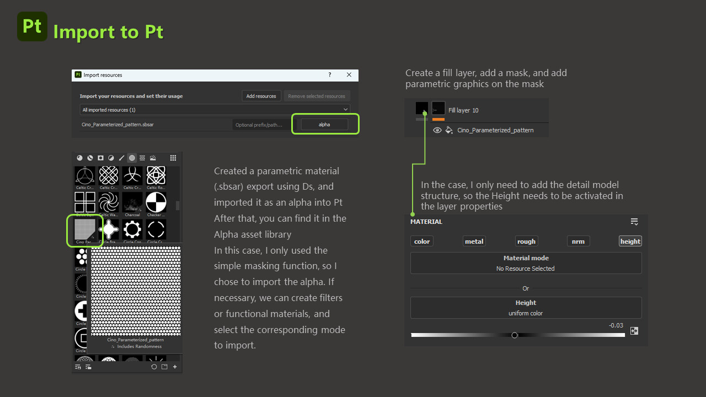Select the Alphas asset filter icon
The width and height of the screenshot is (706, 397).
[132, 158]
